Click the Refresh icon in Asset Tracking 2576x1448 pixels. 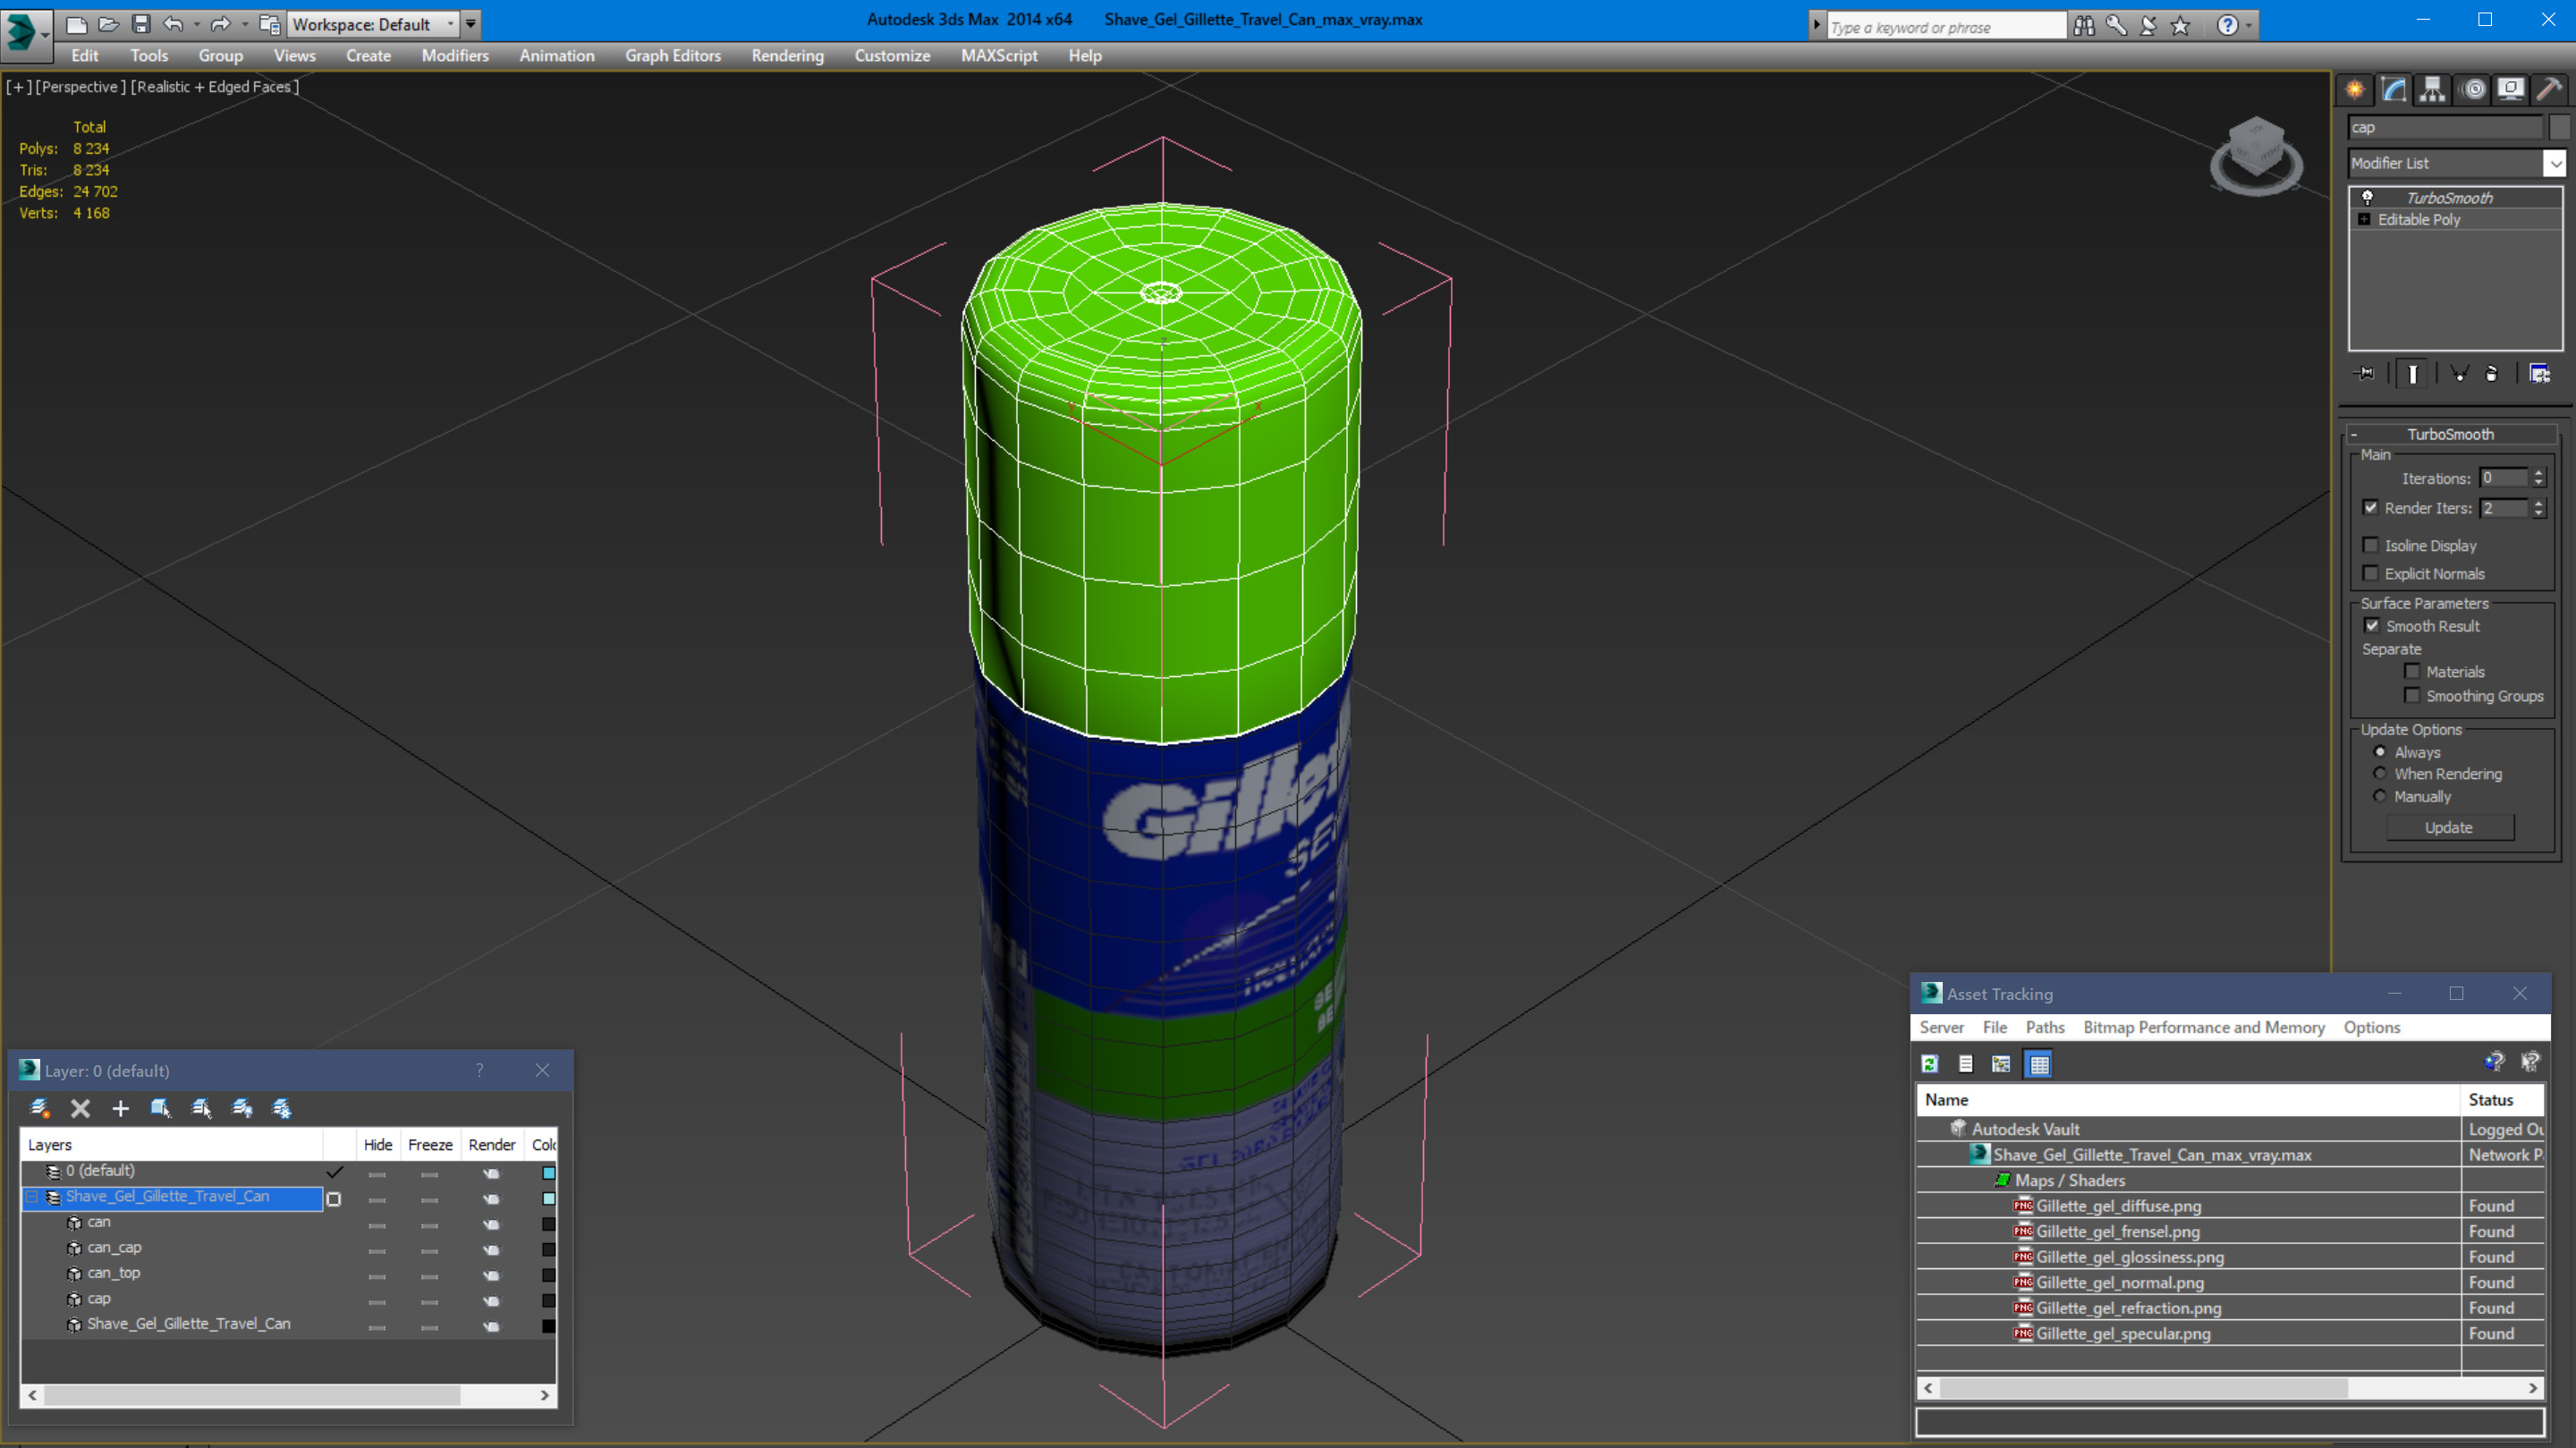(1929, 1064)
